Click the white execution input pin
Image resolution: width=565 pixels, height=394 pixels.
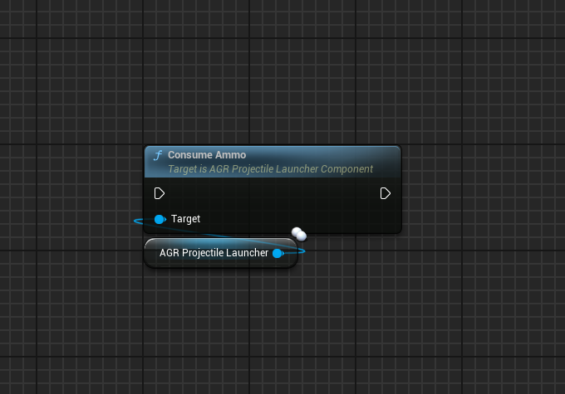160,193
